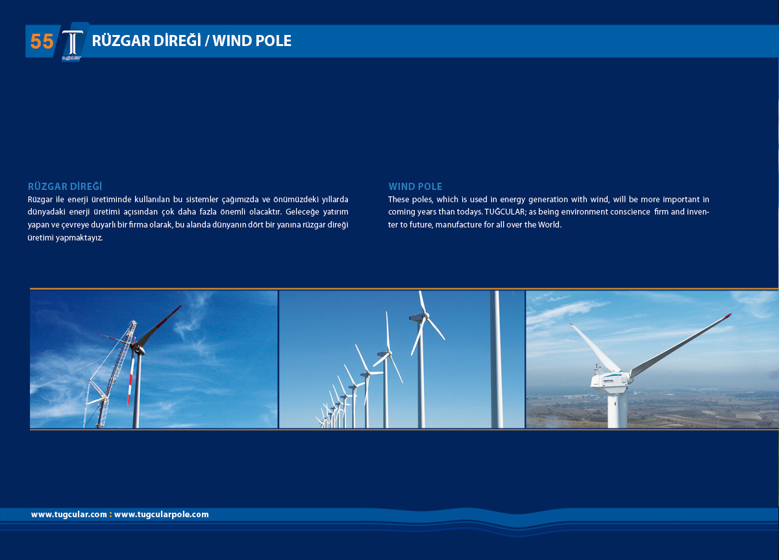The width and height of the screenshot is (779, 560).
Task: Click the red blade tip in the right photo
Action: coord(727,316)
